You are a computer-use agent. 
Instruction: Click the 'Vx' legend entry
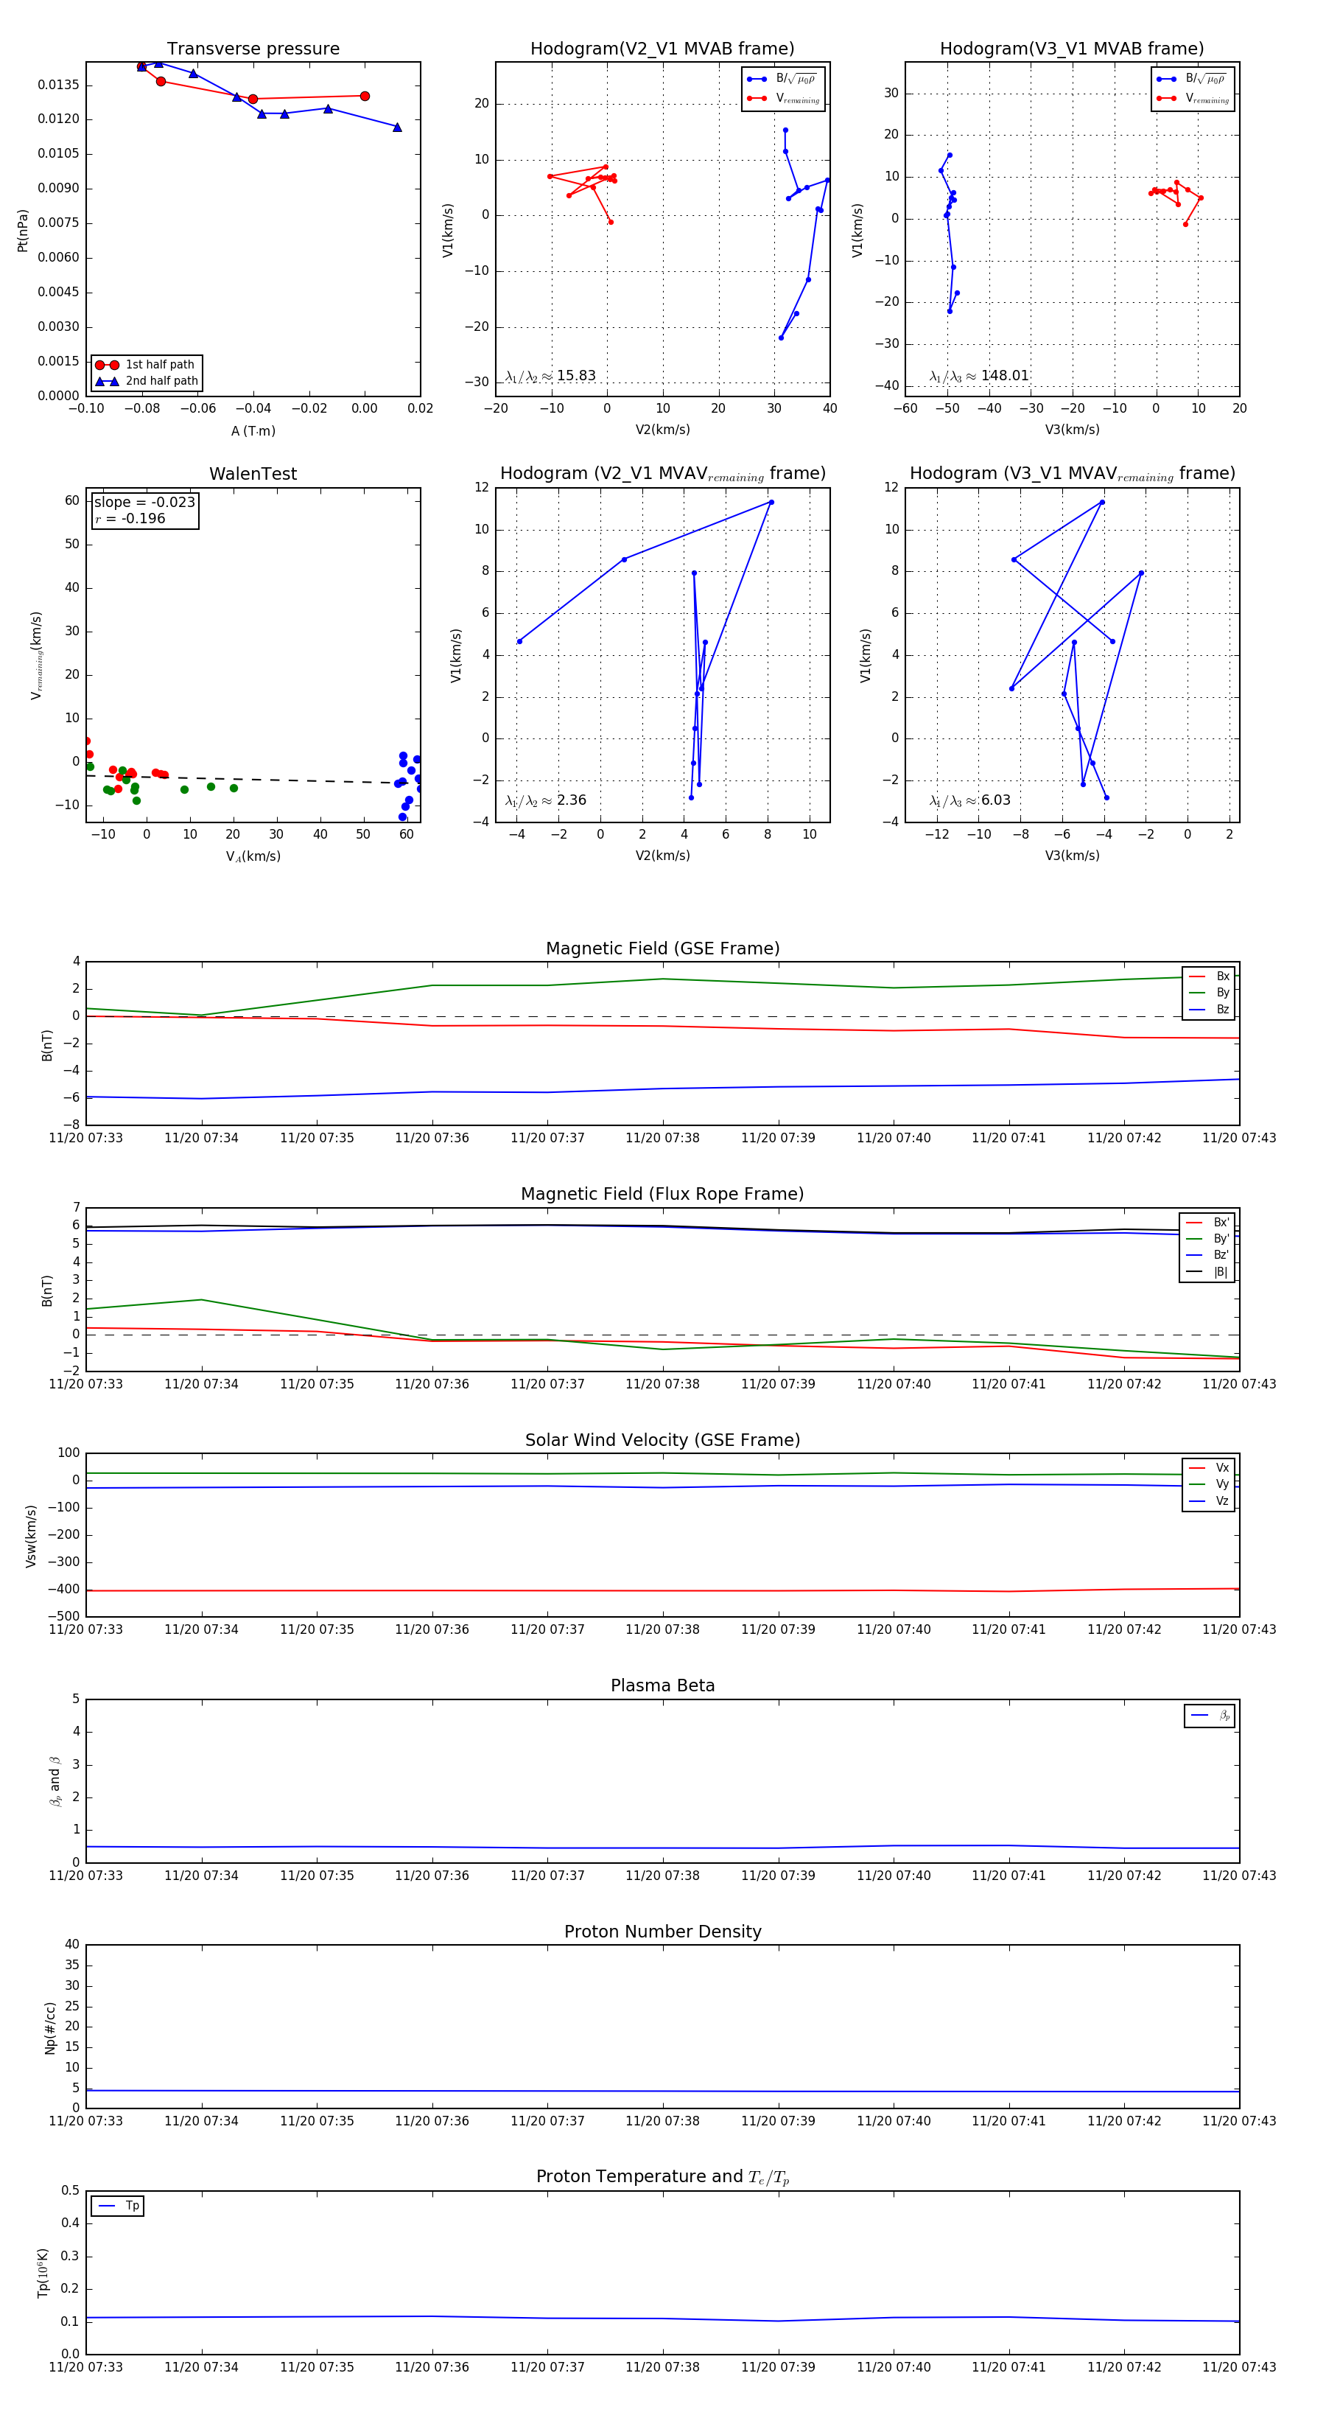1209,1467
